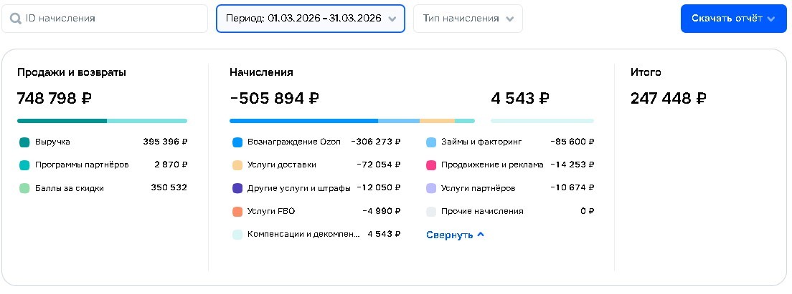Screen dimensions: 792x294
Task: Click the search magnifier icon
Action: point(15,19)
